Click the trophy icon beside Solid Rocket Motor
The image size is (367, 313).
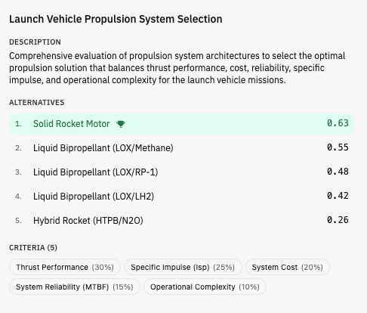121,124
